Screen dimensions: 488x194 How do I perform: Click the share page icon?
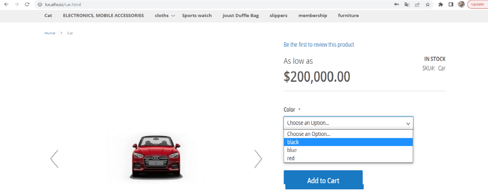(417, 4)
